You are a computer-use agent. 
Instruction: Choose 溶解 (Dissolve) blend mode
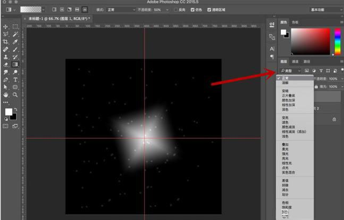pos(295,82)
